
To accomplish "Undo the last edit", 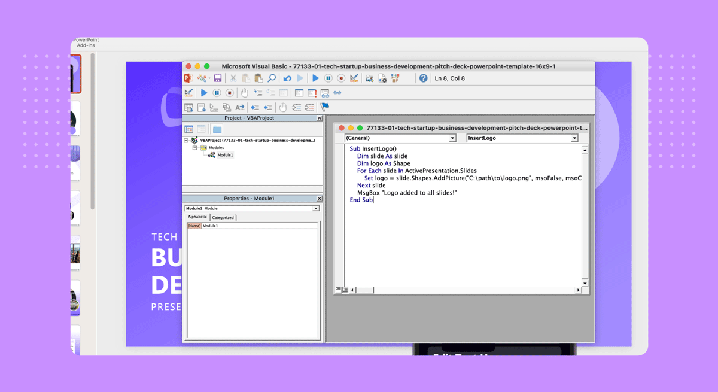I will pos(287,78).
